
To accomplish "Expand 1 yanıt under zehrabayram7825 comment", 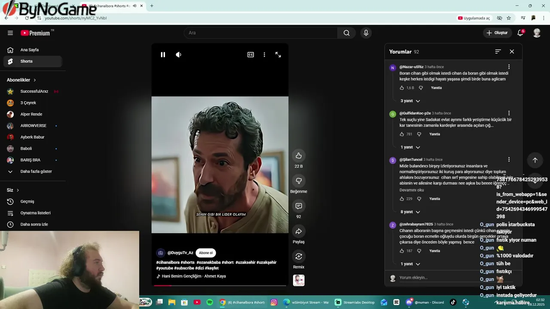I will (x=410, y=264).
